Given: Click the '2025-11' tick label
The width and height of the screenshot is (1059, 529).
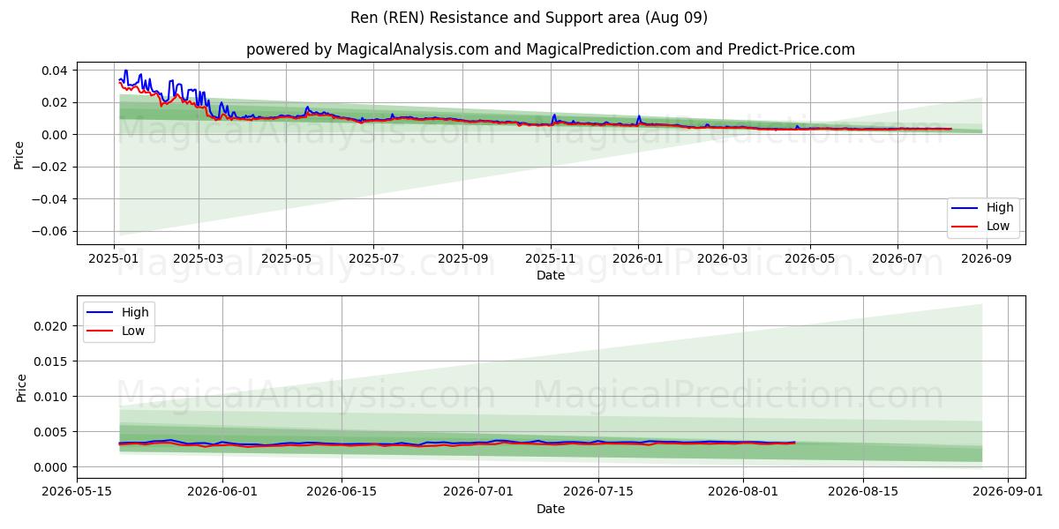Looking at the screenshot, I should [x=551, y=259].
